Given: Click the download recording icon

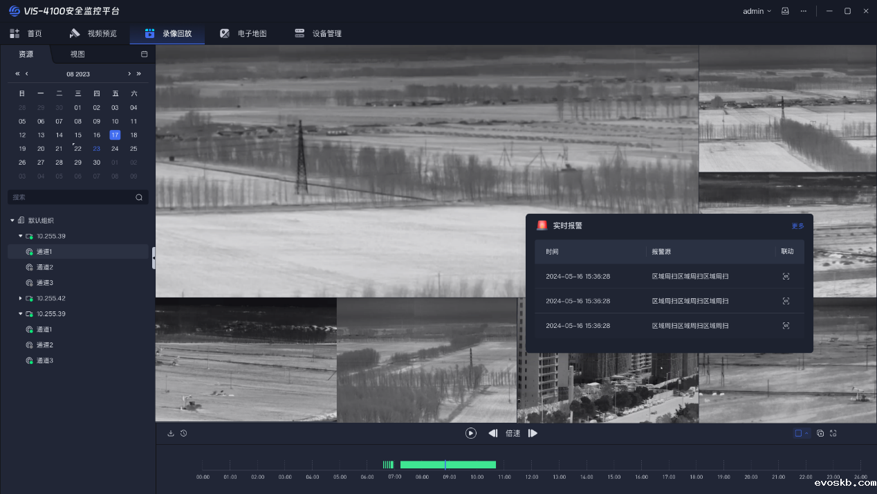Looking at the screenshot, I should 171,433.
